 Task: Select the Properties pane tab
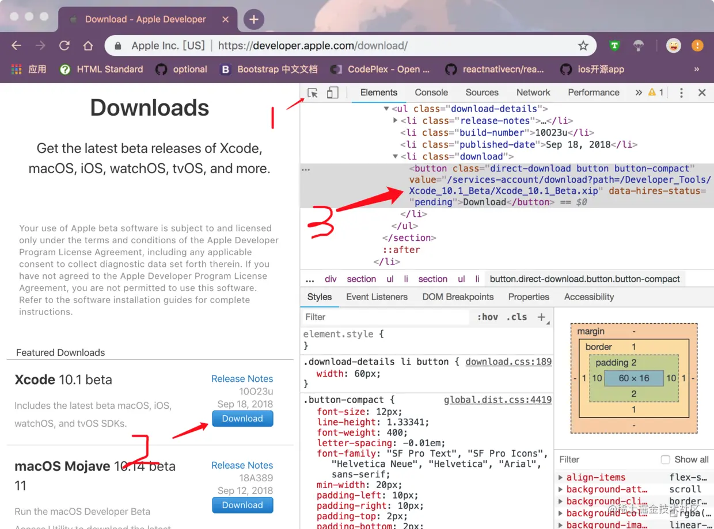click(529, 297)
